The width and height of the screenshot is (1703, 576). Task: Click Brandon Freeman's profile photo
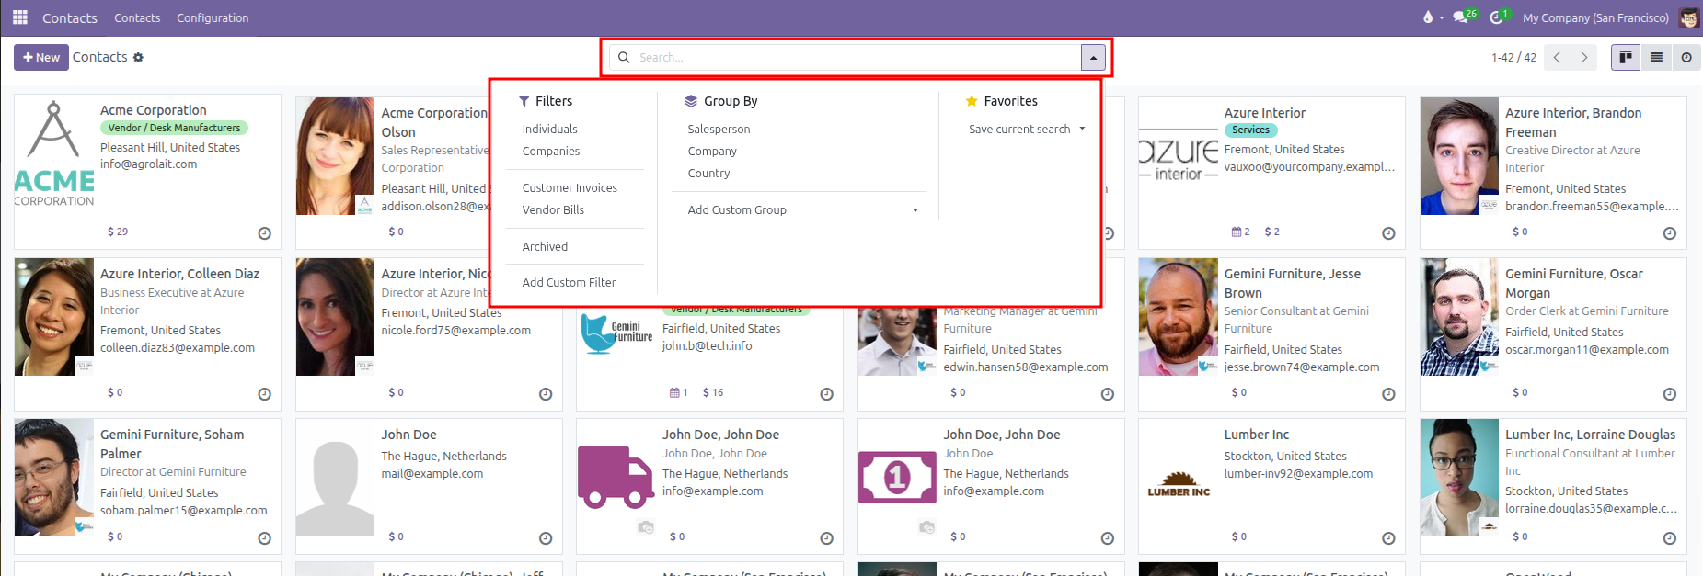pyautogui.click(x=1459, y=156)
